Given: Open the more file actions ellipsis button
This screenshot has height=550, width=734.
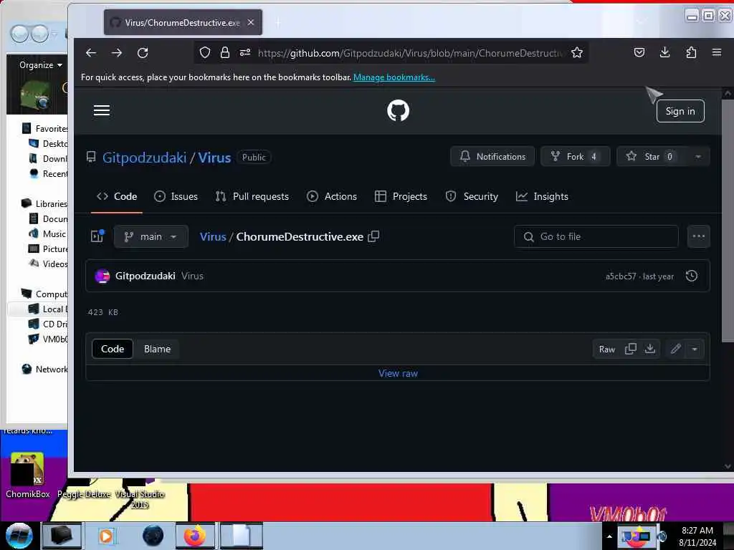Looking at the screenshot, I should pos(698,236).
